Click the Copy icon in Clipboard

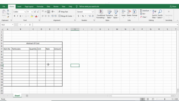8,14
